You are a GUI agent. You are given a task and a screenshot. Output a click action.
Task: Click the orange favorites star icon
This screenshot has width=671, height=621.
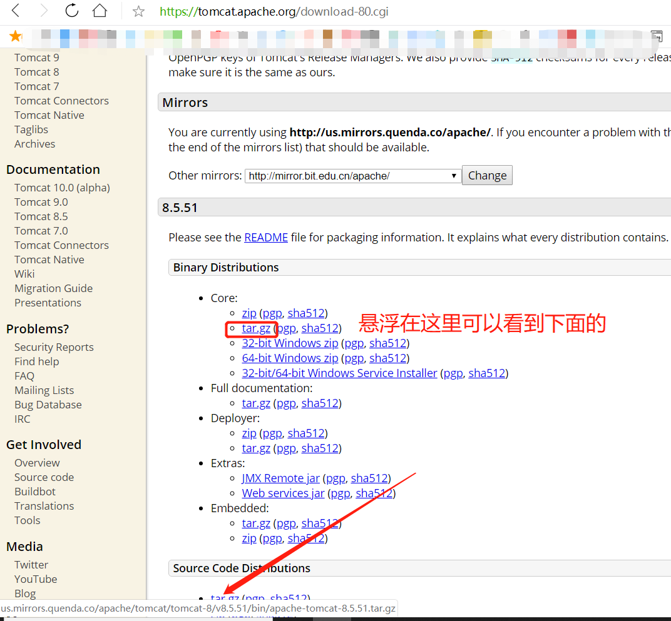point(15,36)
